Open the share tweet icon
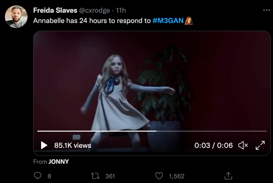Screen dimensions: 273x183 (228, 176)
